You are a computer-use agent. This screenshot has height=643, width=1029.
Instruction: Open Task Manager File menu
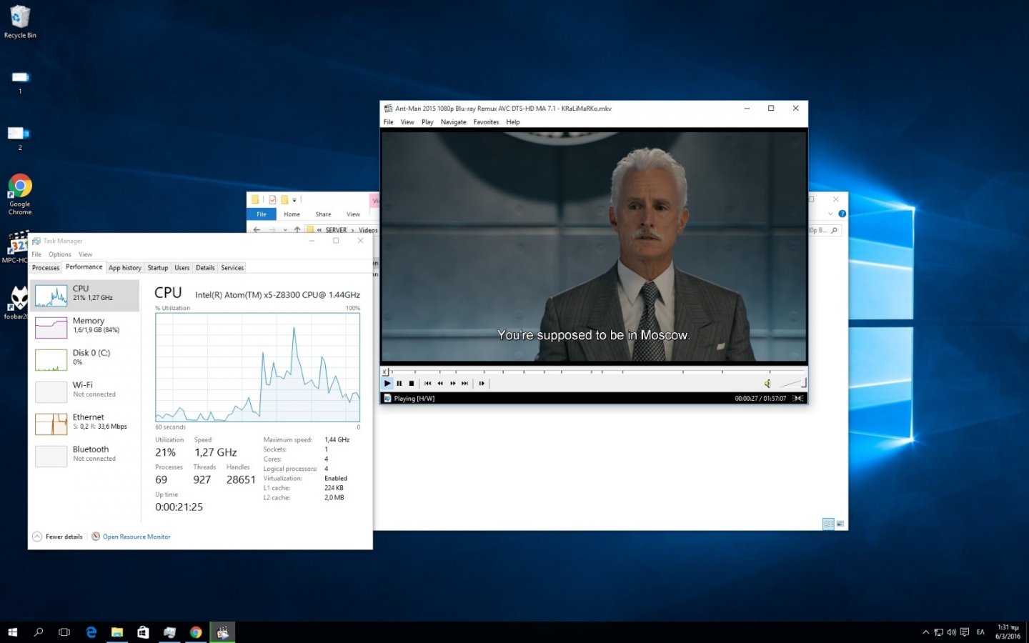[36, 254]
